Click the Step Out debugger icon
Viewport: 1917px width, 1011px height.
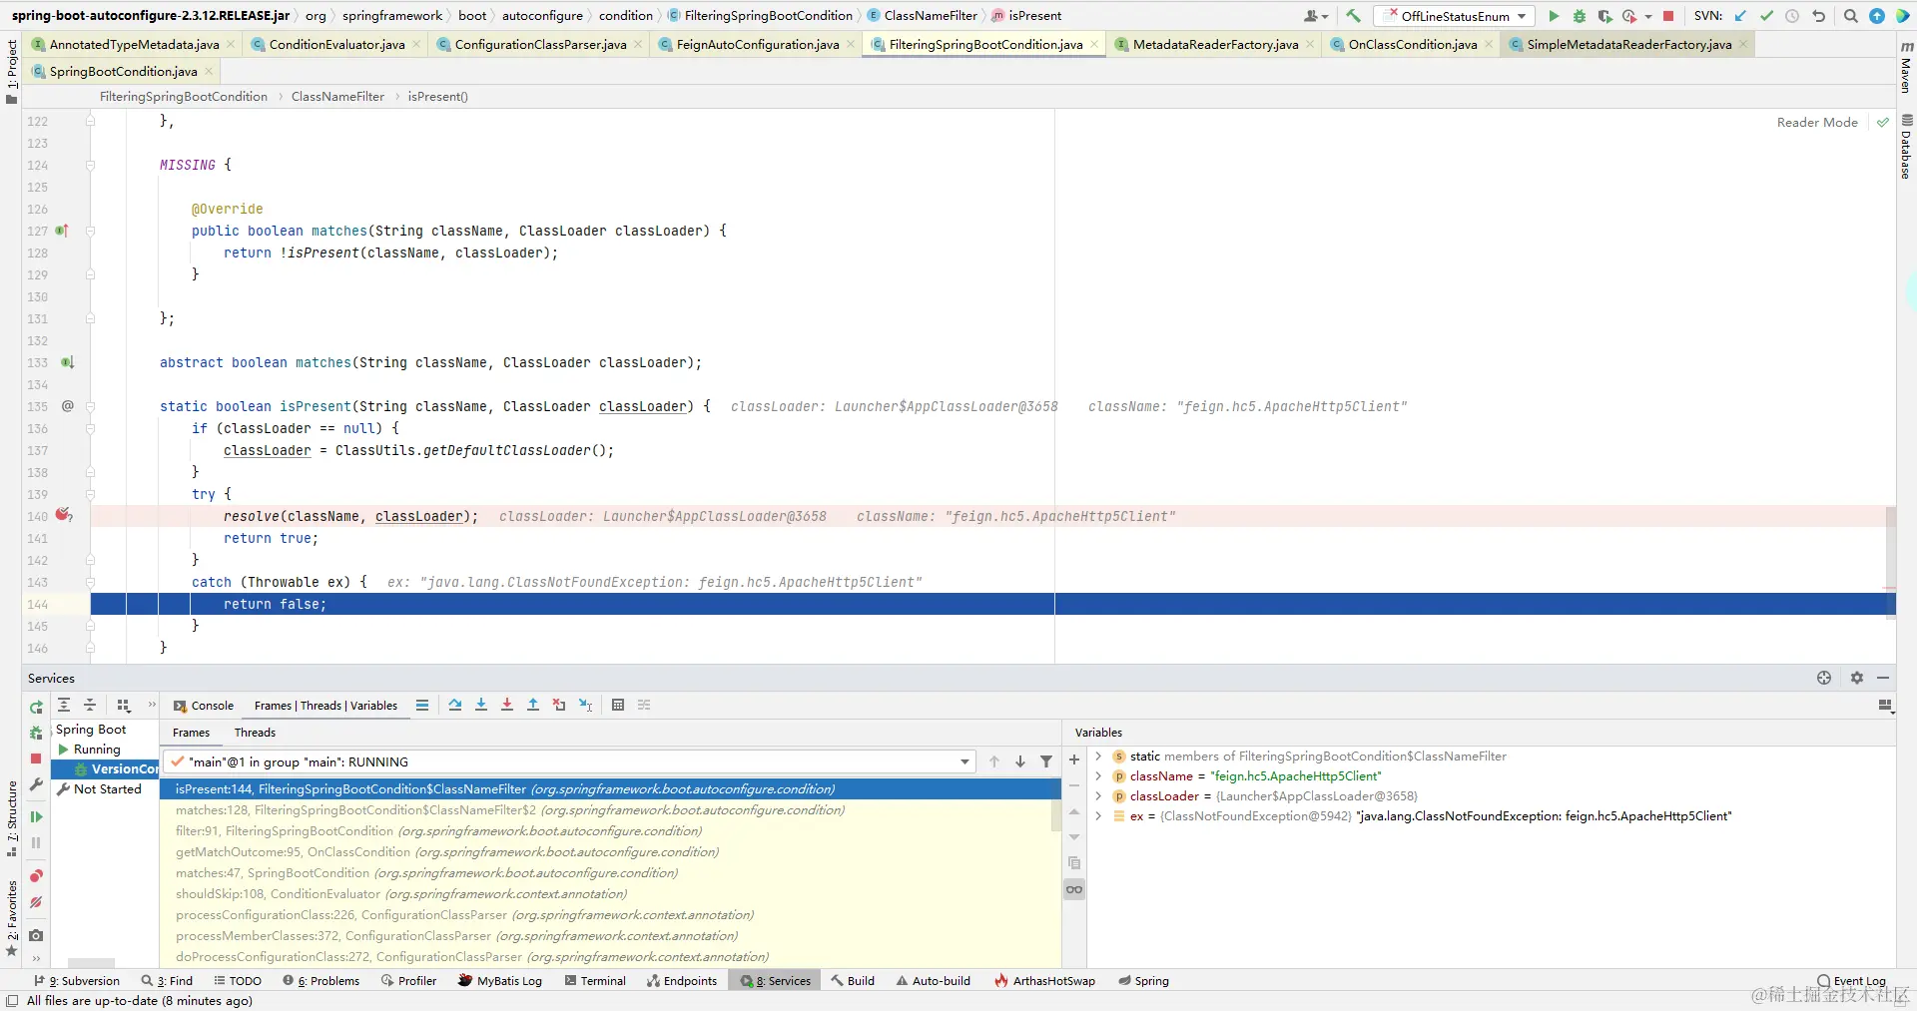533,705
